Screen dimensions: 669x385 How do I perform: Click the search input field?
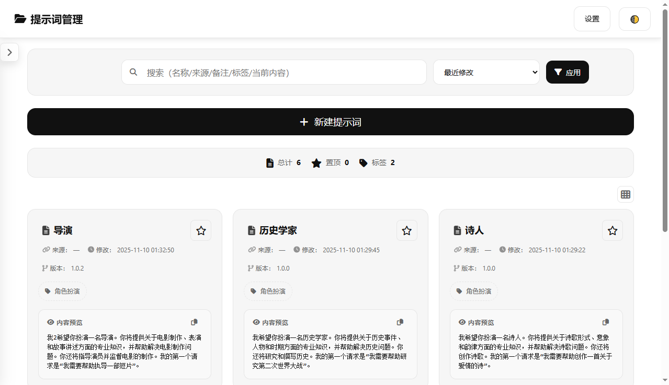pos(274,72)
